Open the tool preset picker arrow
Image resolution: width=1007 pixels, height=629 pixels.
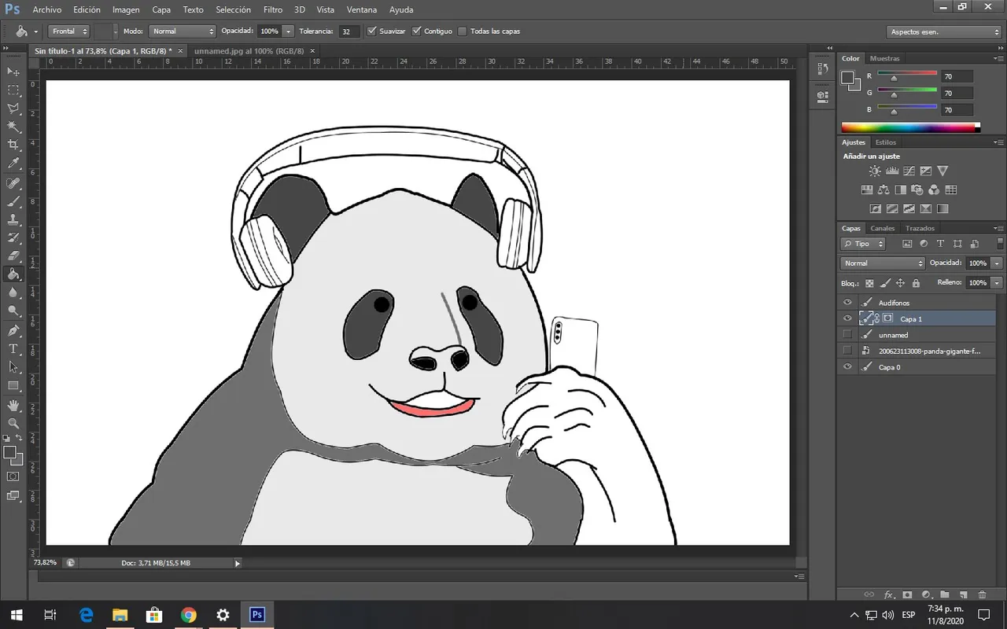(35, 32)
